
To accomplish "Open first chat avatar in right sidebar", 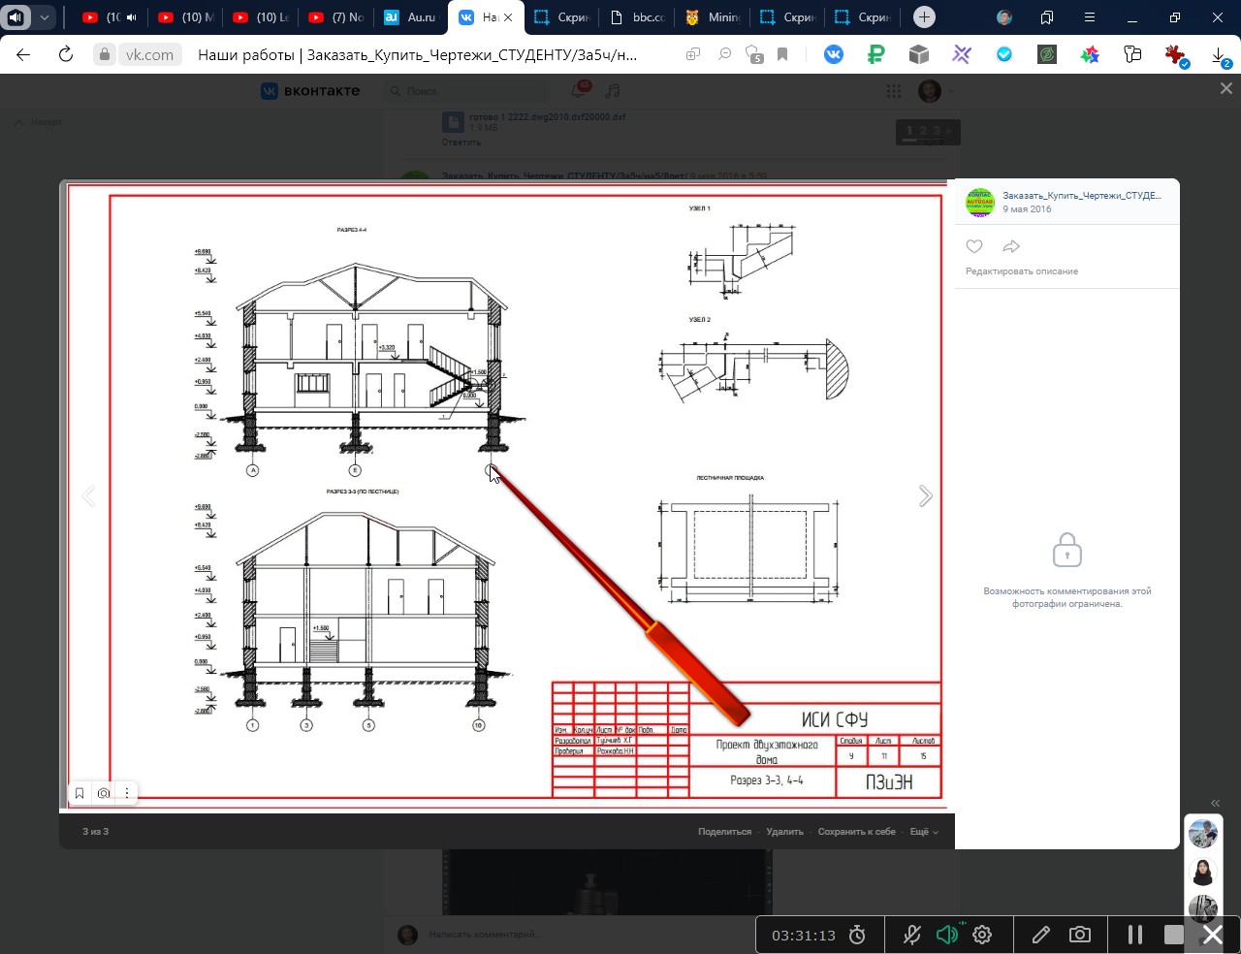I will [x=1203, y=834].
